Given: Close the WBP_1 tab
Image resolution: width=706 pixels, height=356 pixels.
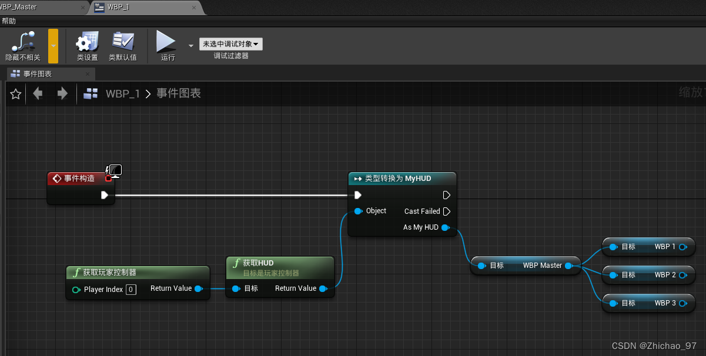Looking at the screenshot, I should [193, 7].
